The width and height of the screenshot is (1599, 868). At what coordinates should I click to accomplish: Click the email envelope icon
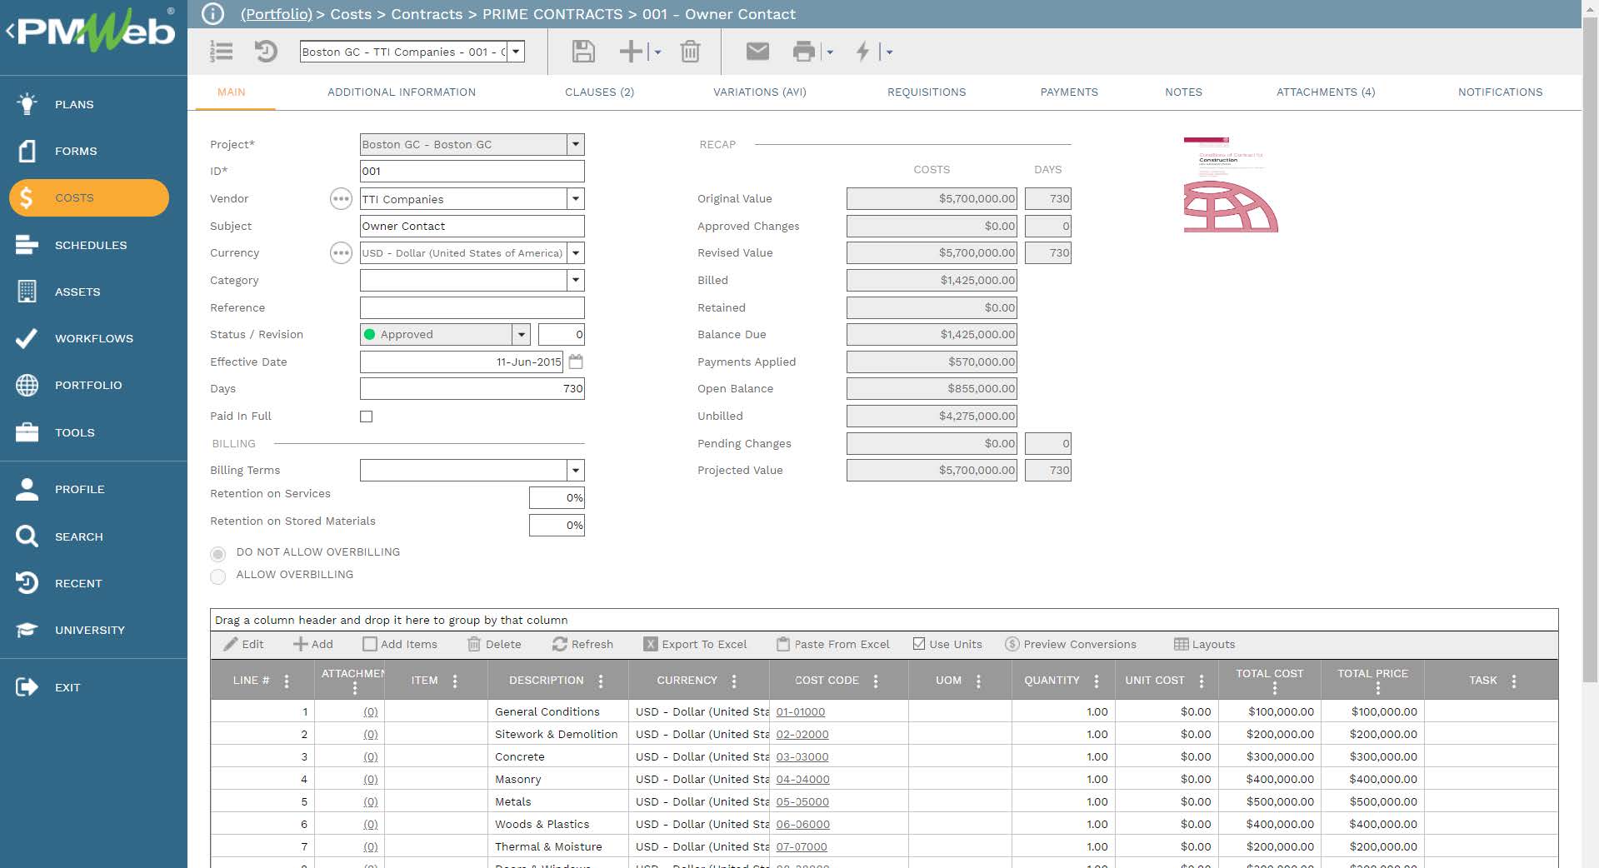click(757, 52)
